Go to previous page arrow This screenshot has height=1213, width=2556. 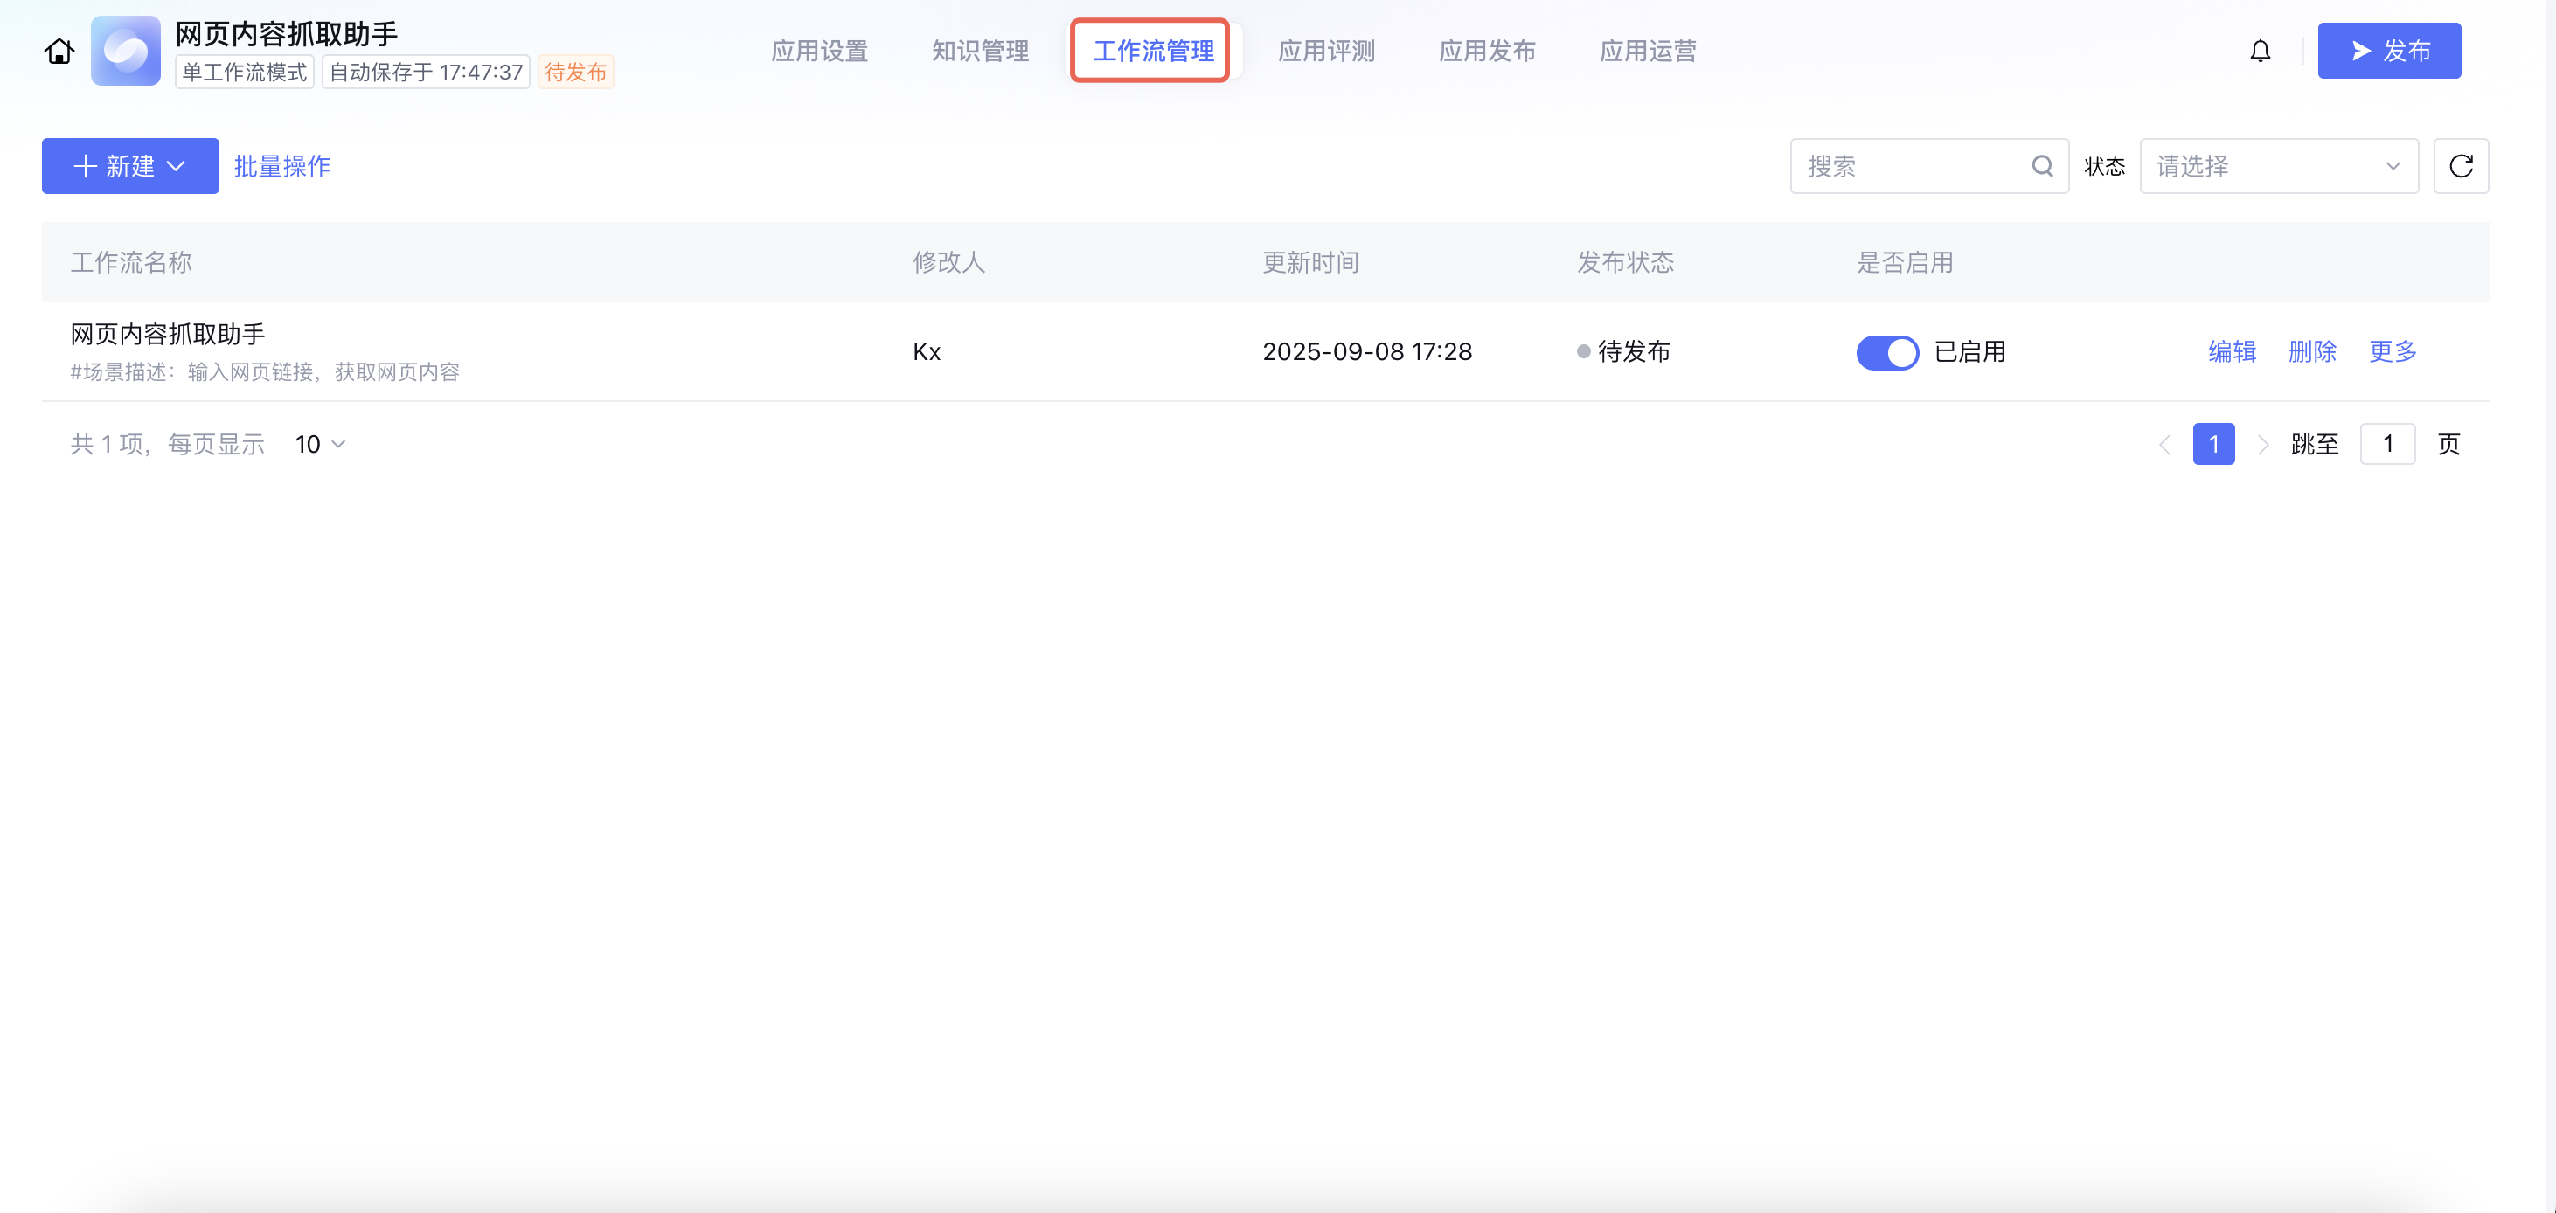(2164, 444)
